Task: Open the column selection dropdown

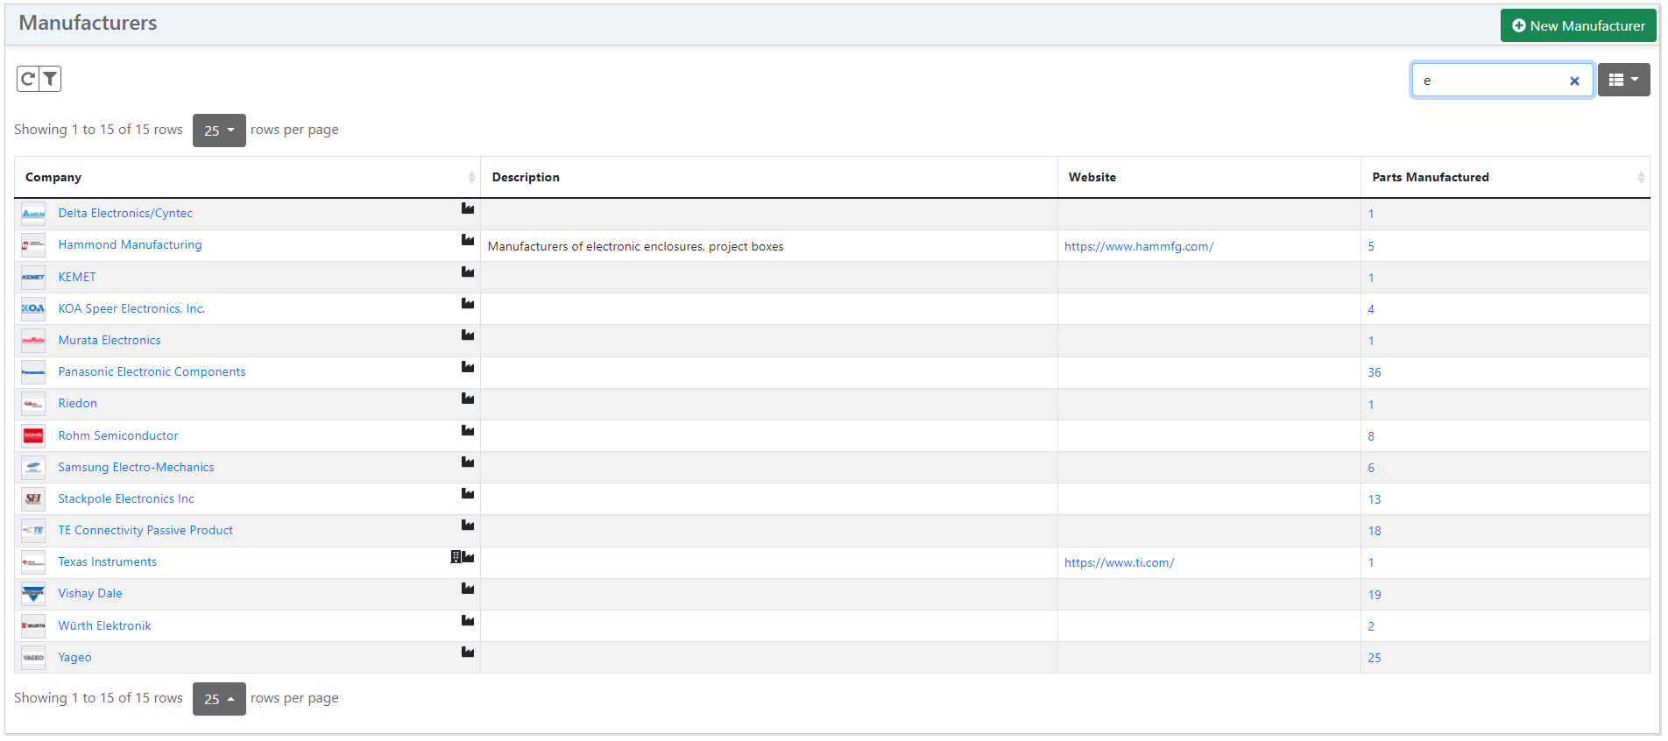Action: point(1622,80)
